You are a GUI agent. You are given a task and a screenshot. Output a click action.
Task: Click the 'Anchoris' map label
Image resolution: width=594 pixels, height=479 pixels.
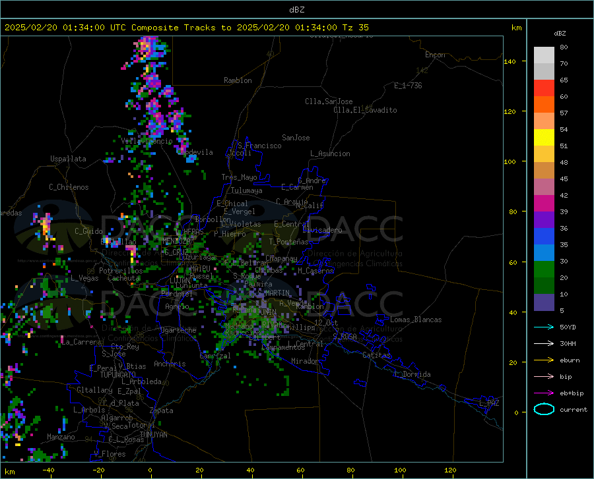pos(170,364)
